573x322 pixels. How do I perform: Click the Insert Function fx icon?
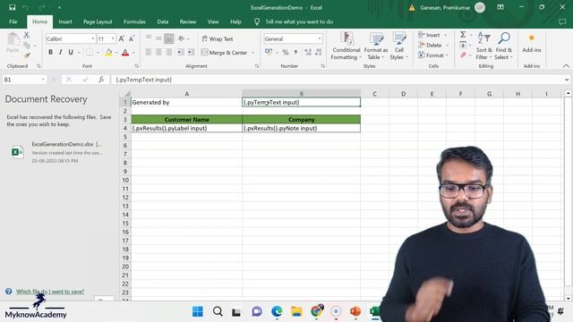(101, 80)
